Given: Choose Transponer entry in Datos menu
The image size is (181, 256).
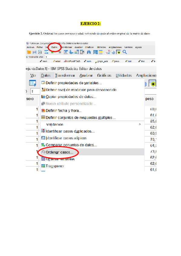Looking at the screenshot, I should [92, 166].
